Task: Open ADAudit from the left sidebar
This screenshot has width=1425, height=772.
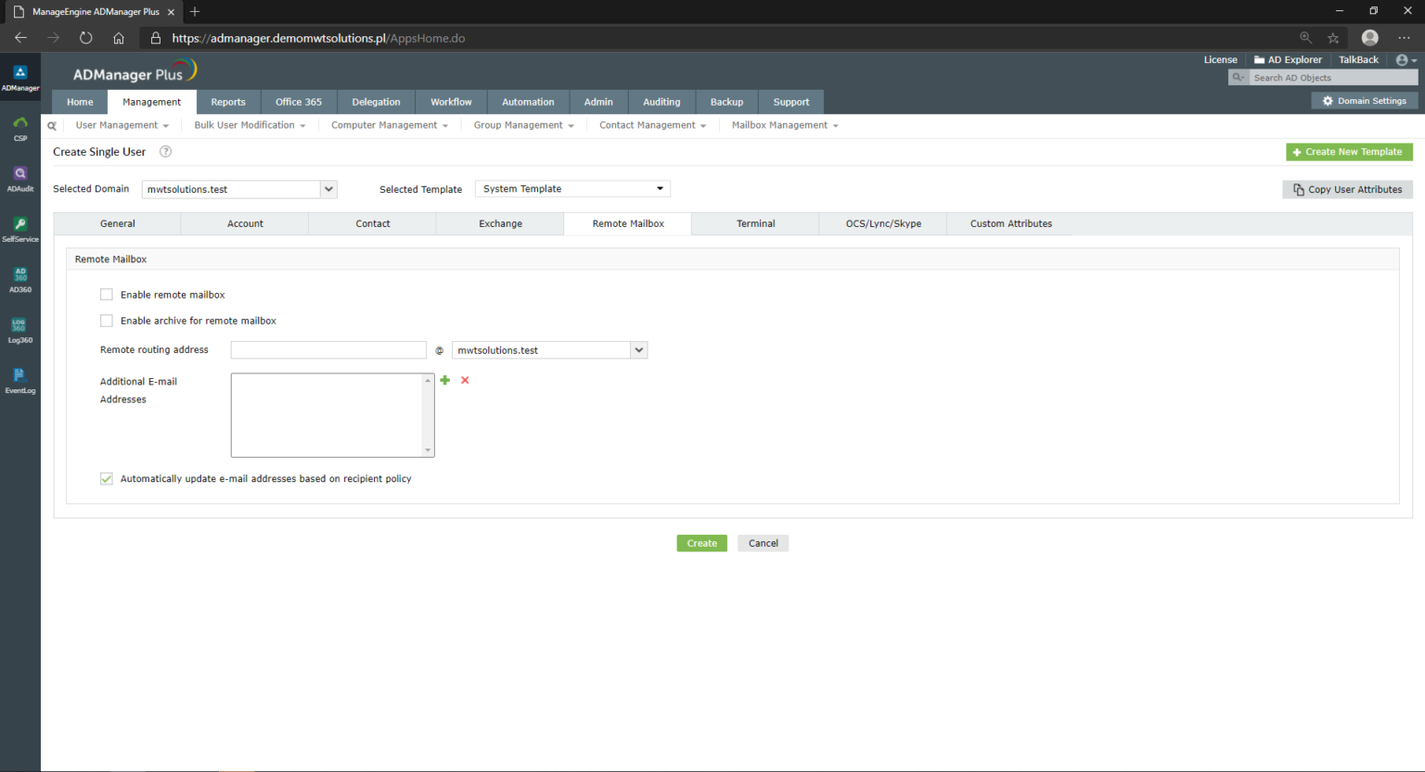Action: 19,178
